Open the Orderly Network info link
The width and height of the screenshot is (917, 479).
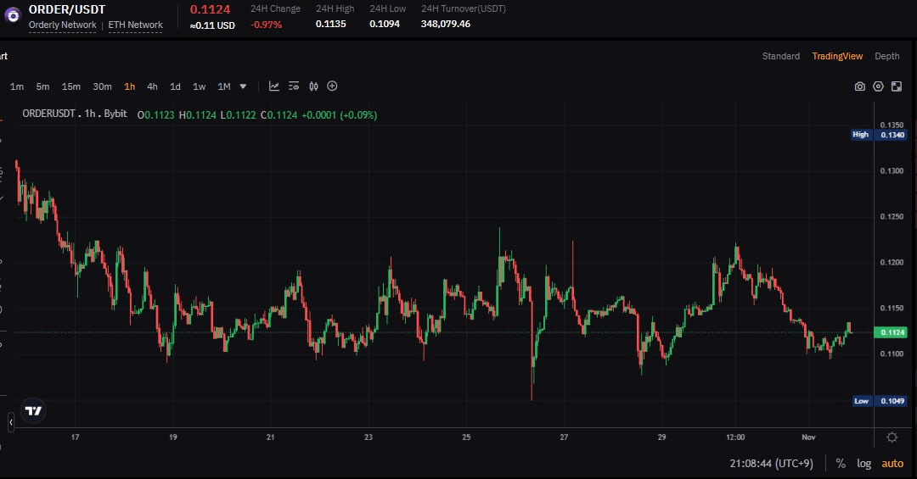pyautogui.click(x=63, y=25)
